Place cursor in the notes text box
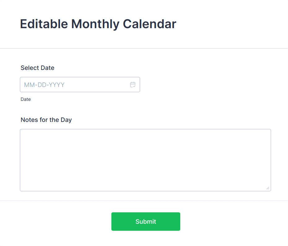 click(145, 160)
